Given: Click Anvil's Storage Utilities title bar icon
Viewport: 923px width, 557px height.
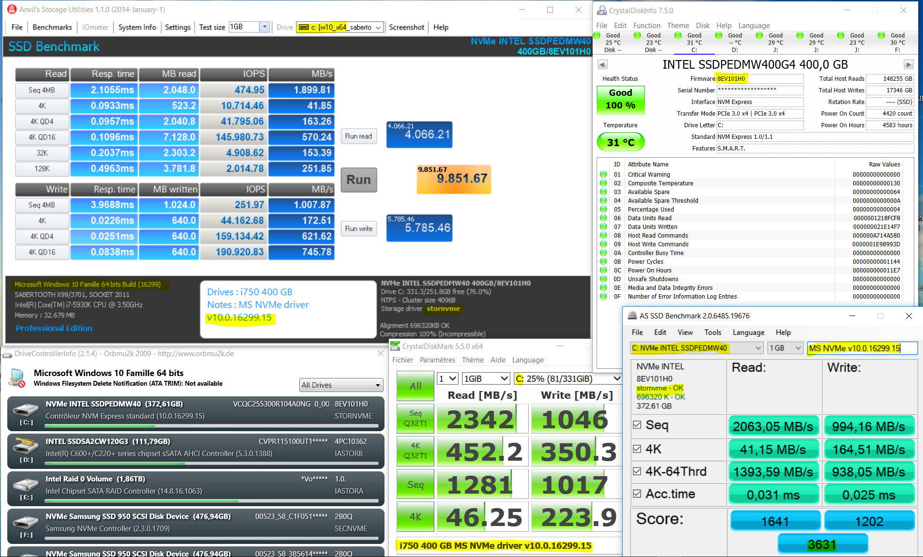Looking at the screenshot, I should tap(12, 9).
